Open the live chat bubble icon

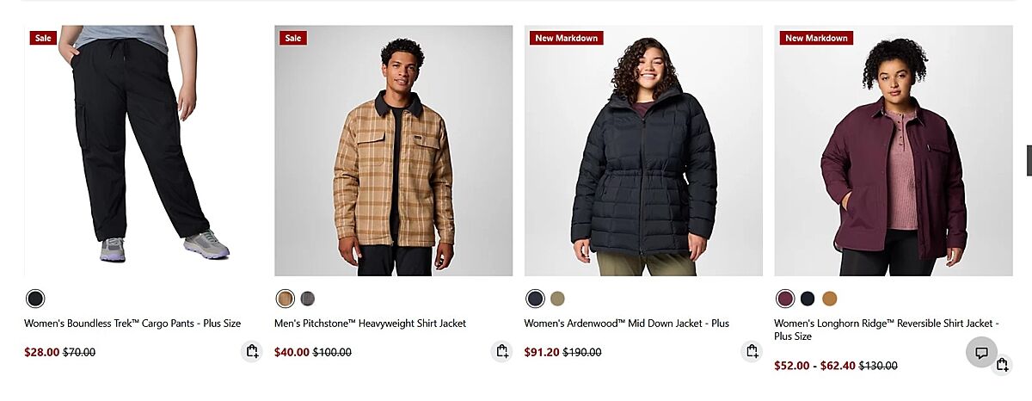(981, 352)
